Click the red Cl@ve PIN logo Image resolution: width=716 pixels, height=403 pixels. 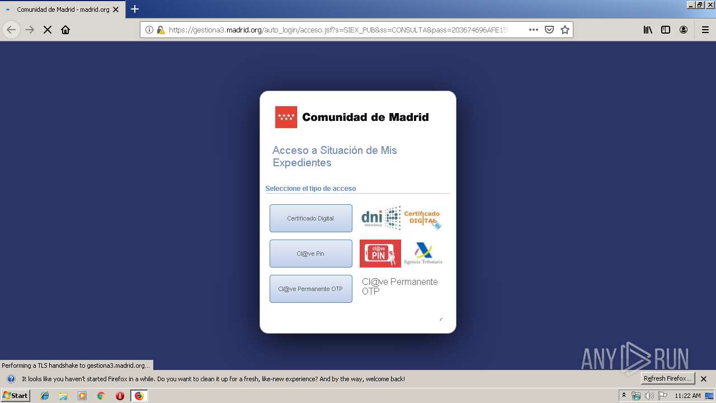tap(380, 254)
